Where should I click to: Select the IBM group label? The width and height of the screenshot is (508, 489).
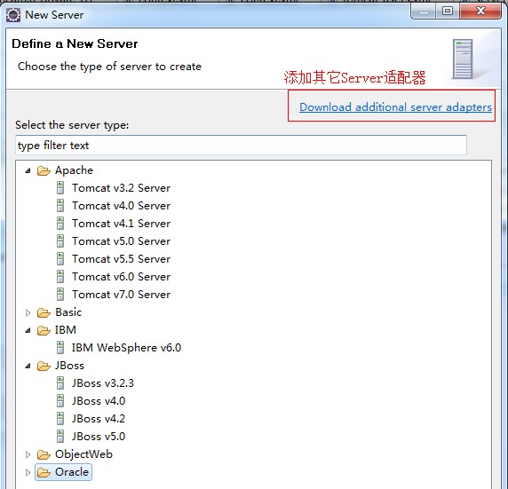coord(66,330)
